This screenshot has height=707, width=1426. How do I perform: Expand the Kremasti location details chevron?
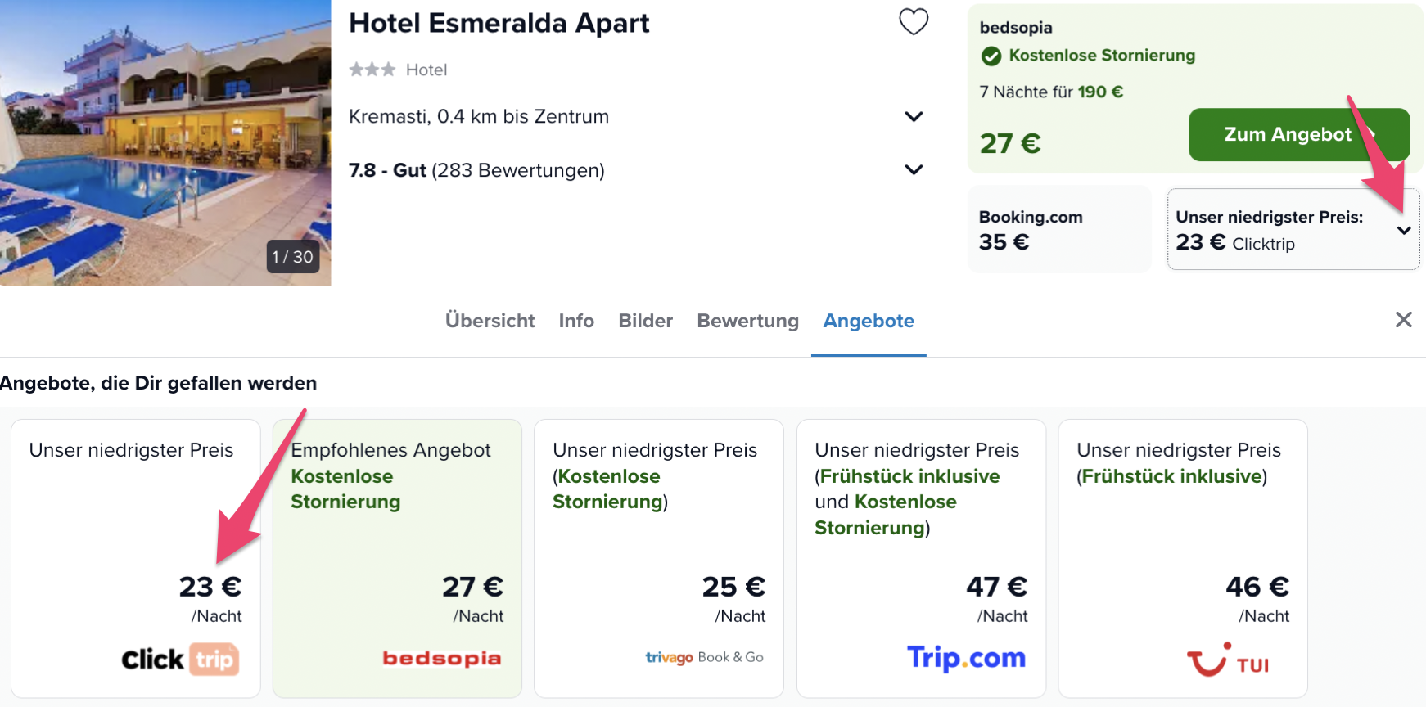[914, 116]
